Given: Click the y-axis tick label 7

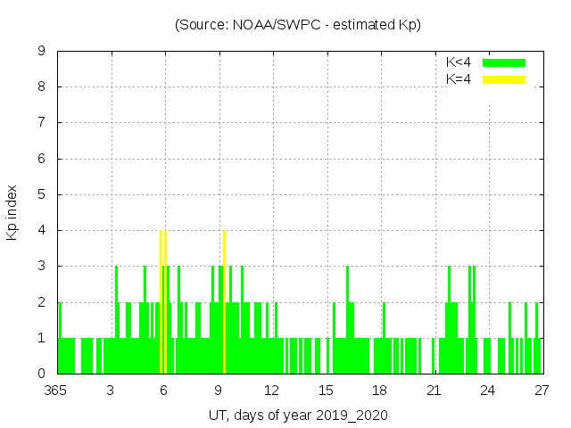Looking at the screenshot, I should (x=41, y=123).
